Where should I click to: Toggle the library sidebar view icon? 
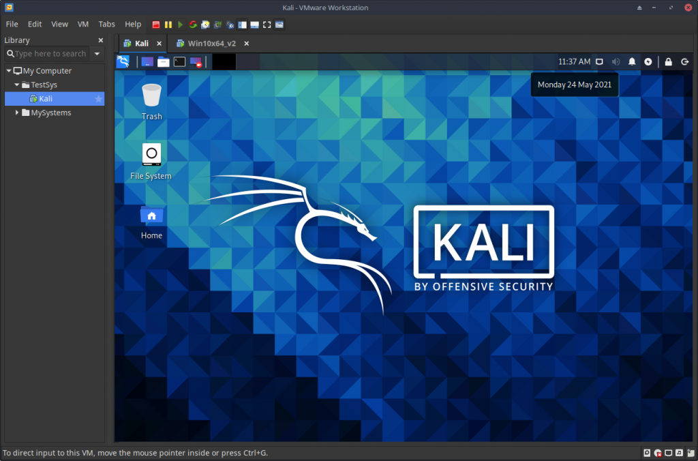tap(242, 25)
